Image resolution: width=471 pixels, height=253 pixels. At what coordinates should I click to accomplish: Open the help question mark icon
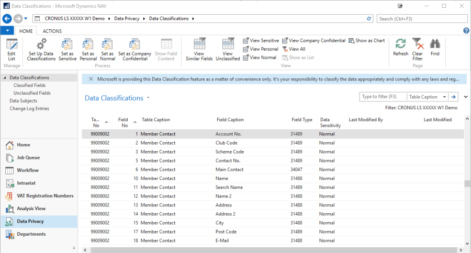[466, 31]
